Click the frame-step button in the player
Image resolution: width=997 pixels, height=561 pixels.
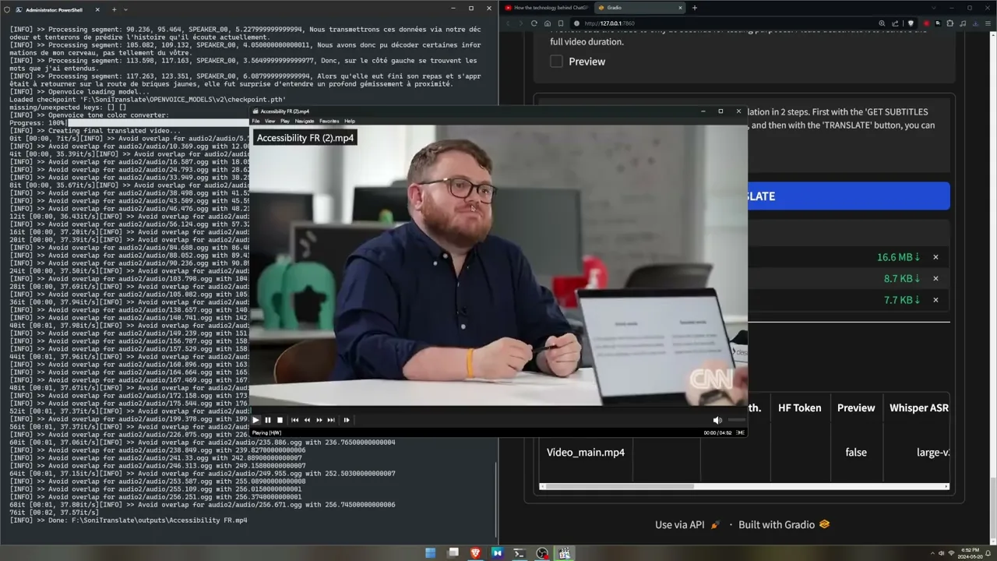pyautogui.click(x=347, y=420)
